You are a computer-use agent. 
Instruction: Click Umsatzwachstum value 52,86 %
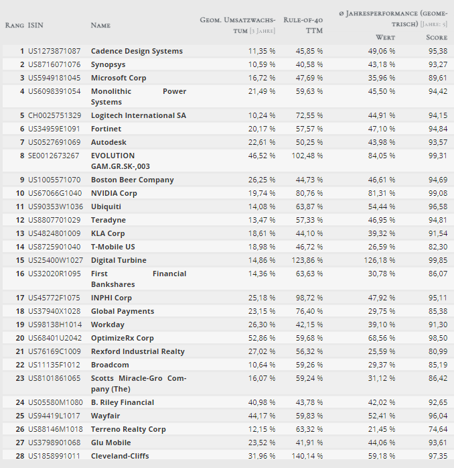pos(262,338)
